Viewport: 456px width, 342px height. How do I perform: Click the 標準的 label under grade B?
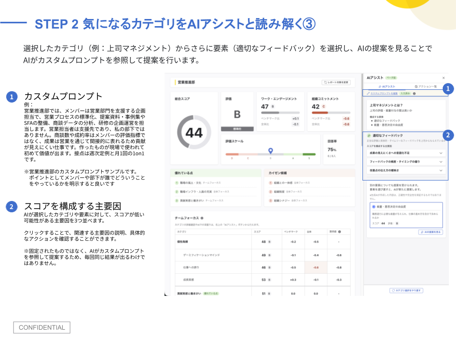pos(237,129)
